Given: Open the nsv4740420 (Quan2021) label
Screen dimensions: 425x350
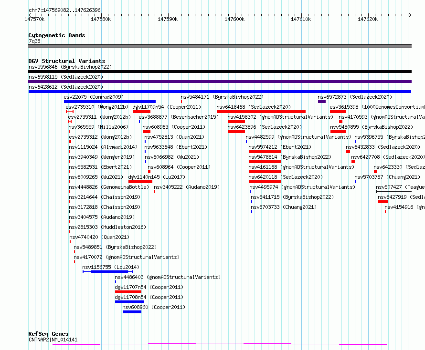Looking at the screenshot, I should pyautogui.click(x=99, y=237).
